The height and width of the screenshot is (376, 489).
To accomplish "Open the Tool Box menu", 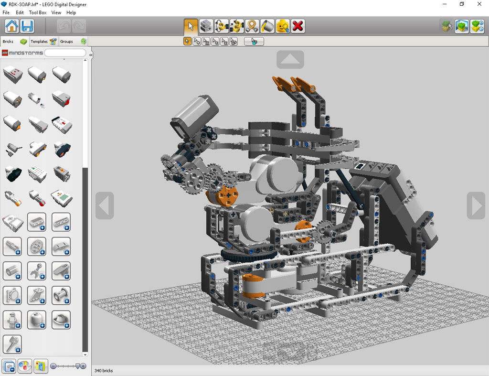I will click(x=37, y=12).
